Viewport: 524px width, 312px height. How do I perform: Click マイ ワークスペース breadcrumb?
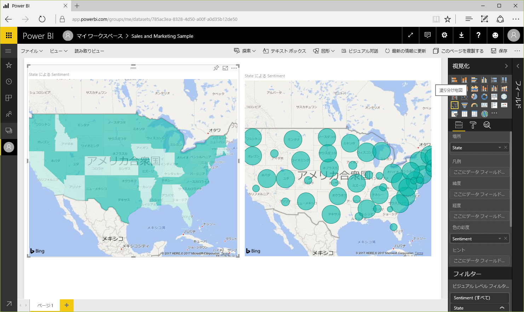click(x=99, y=36)
